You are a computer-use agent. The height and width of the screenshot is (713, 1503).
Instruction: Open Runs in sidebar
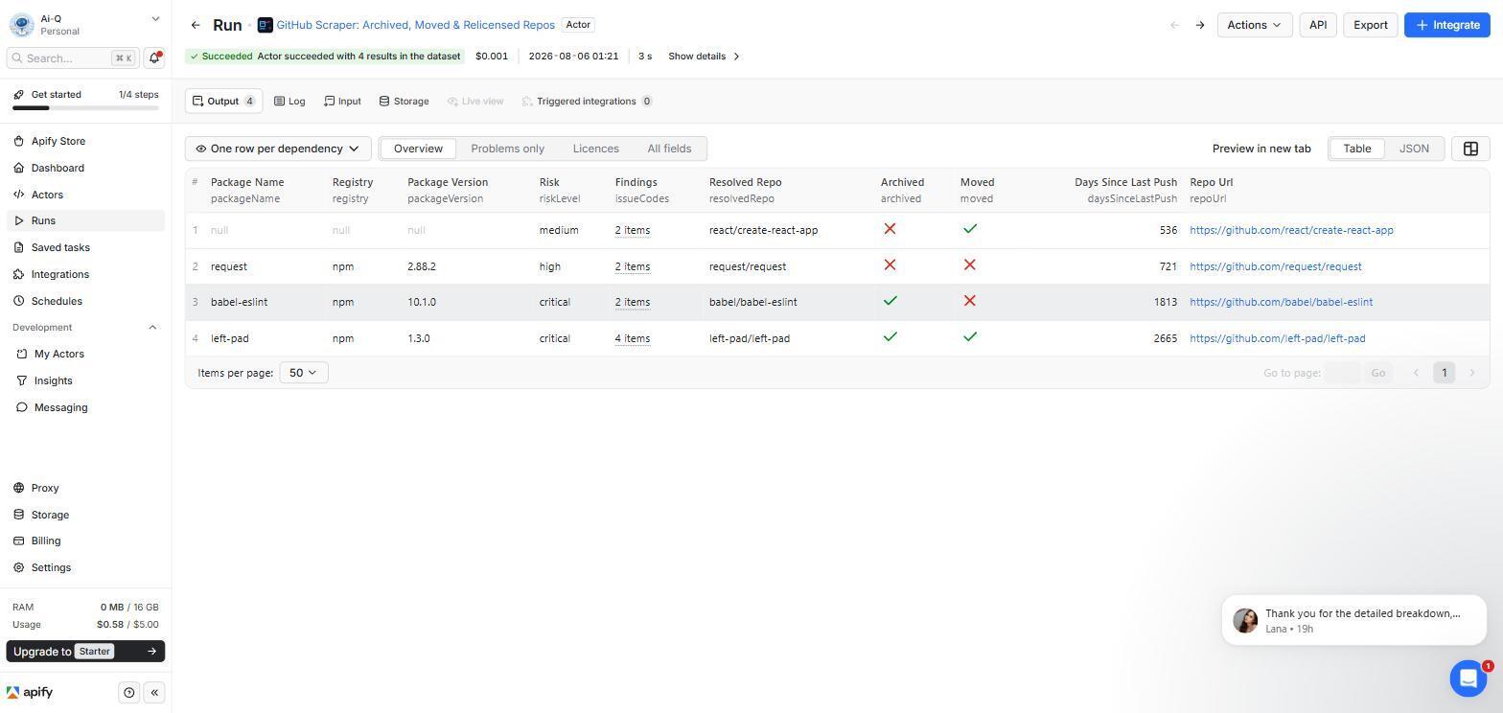click(x=85, y=220)
